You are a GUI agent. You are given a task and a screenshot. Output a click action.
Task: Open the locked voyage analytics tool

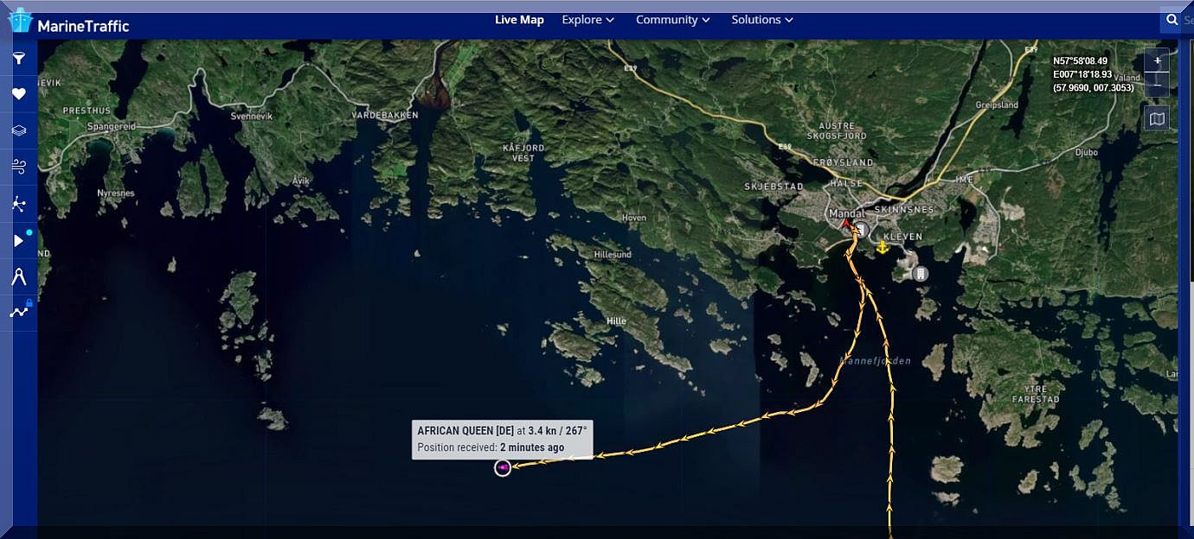[x=18, y=312]
